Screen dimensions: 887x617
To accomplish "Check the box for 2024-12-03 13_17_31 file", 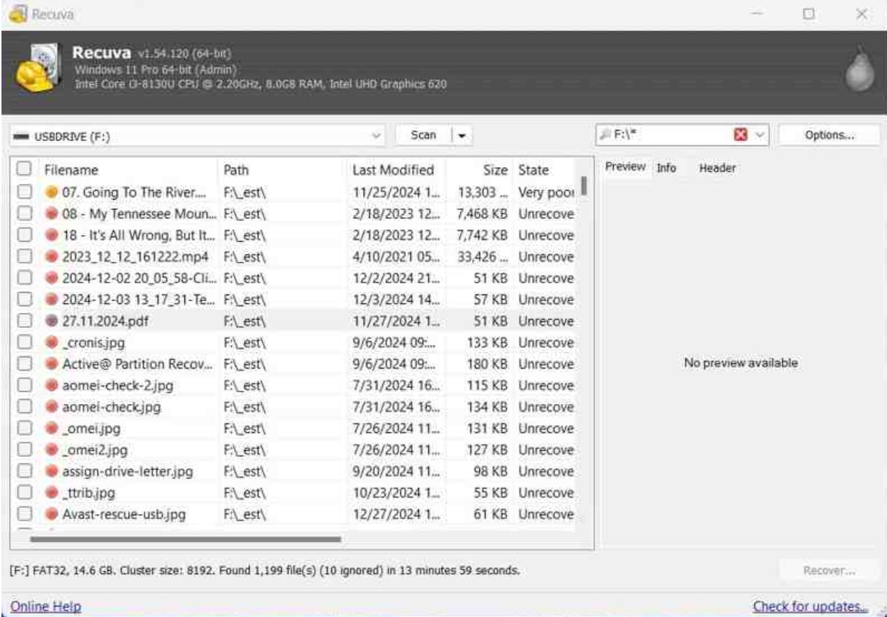I will (24, 299).
